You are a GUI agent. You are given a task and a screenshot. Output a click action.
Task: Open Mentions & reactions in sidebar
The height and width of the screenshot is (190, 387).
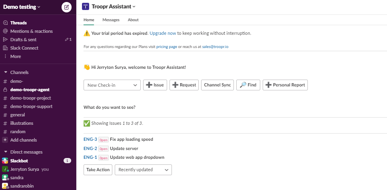(x=31, y=31)
